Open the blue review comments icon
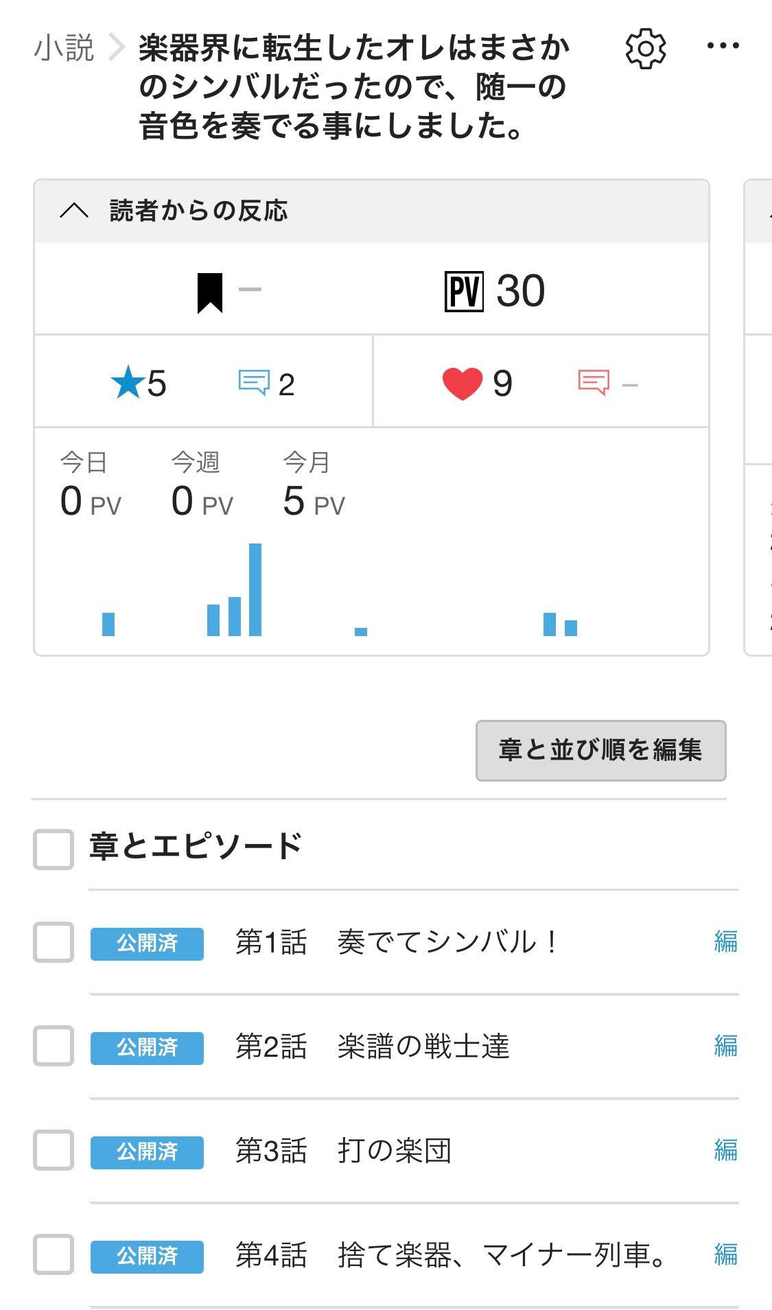This screenshot has width=772, height=1310. pos(254,383)
